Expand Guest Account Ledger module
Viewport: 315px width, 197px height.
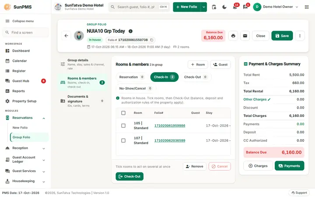pyautogui.click(x=44, y=160)
